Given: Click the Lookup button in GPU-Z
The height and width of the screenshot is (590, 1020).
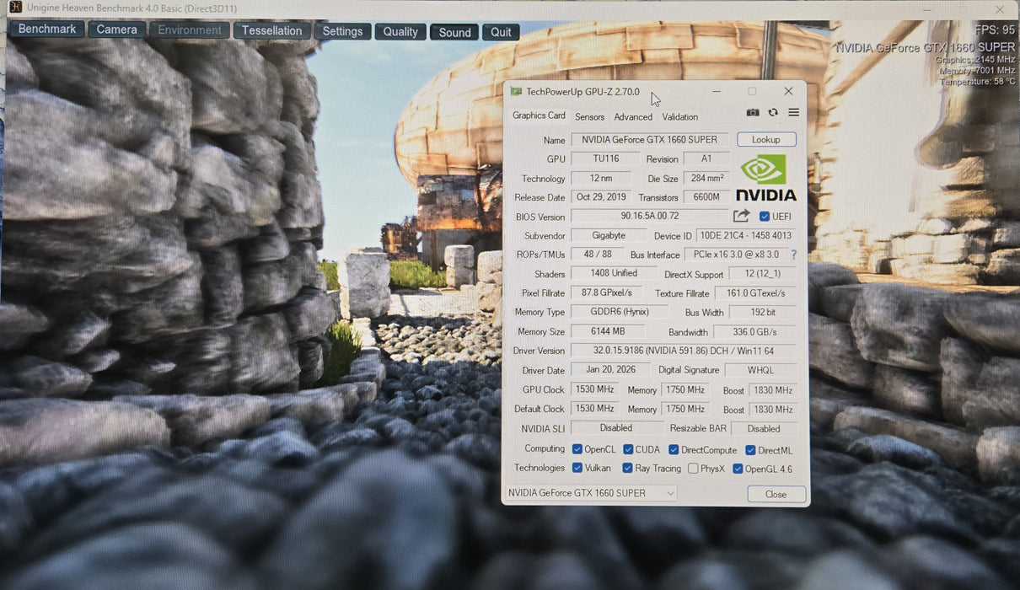Looking at the screenshot, I should click(766, 140).
